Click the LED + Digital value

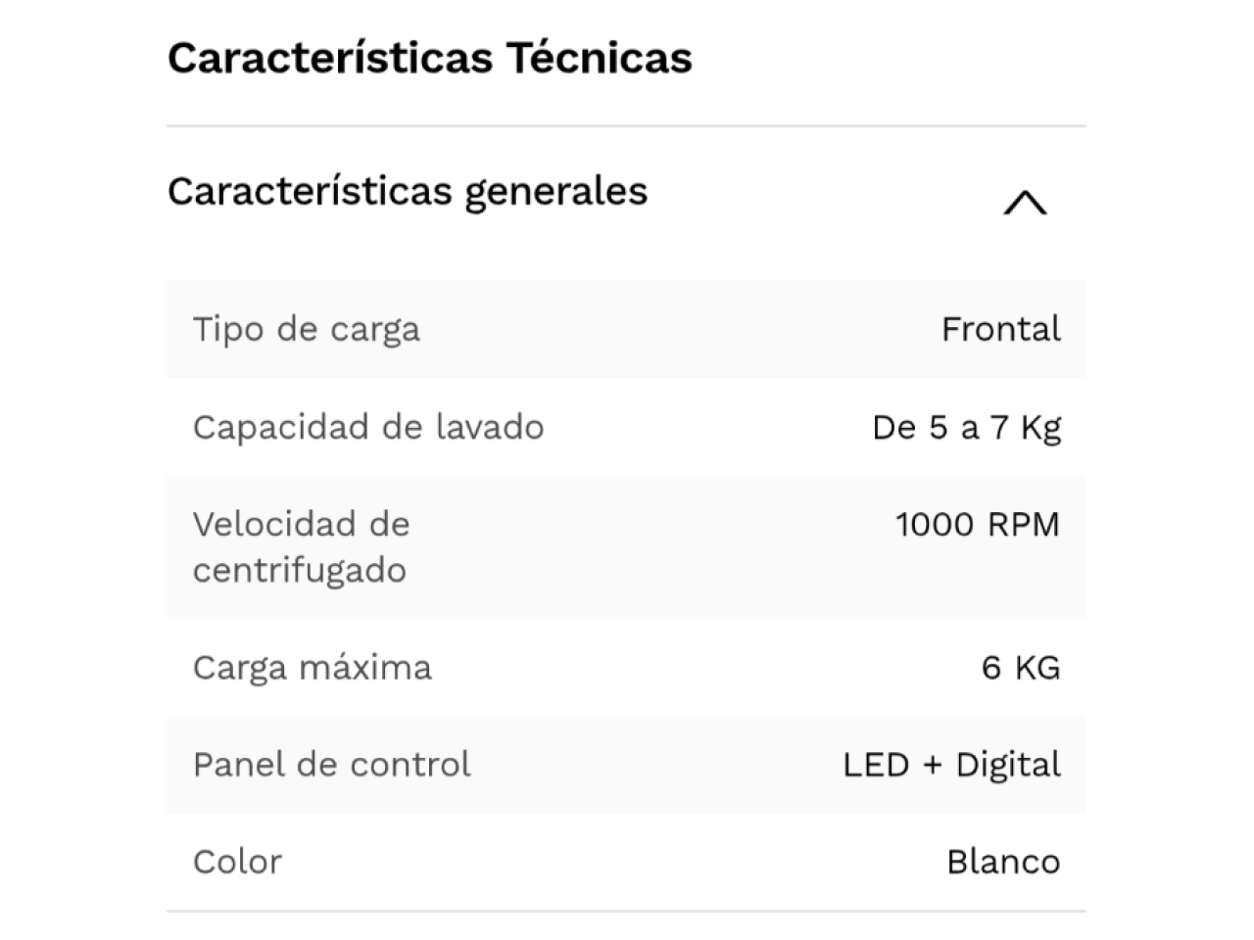(951, 765)
